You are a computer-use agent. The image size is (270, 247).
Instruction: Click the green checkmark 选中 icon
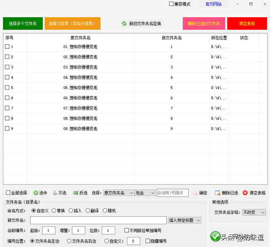(36, 193)
